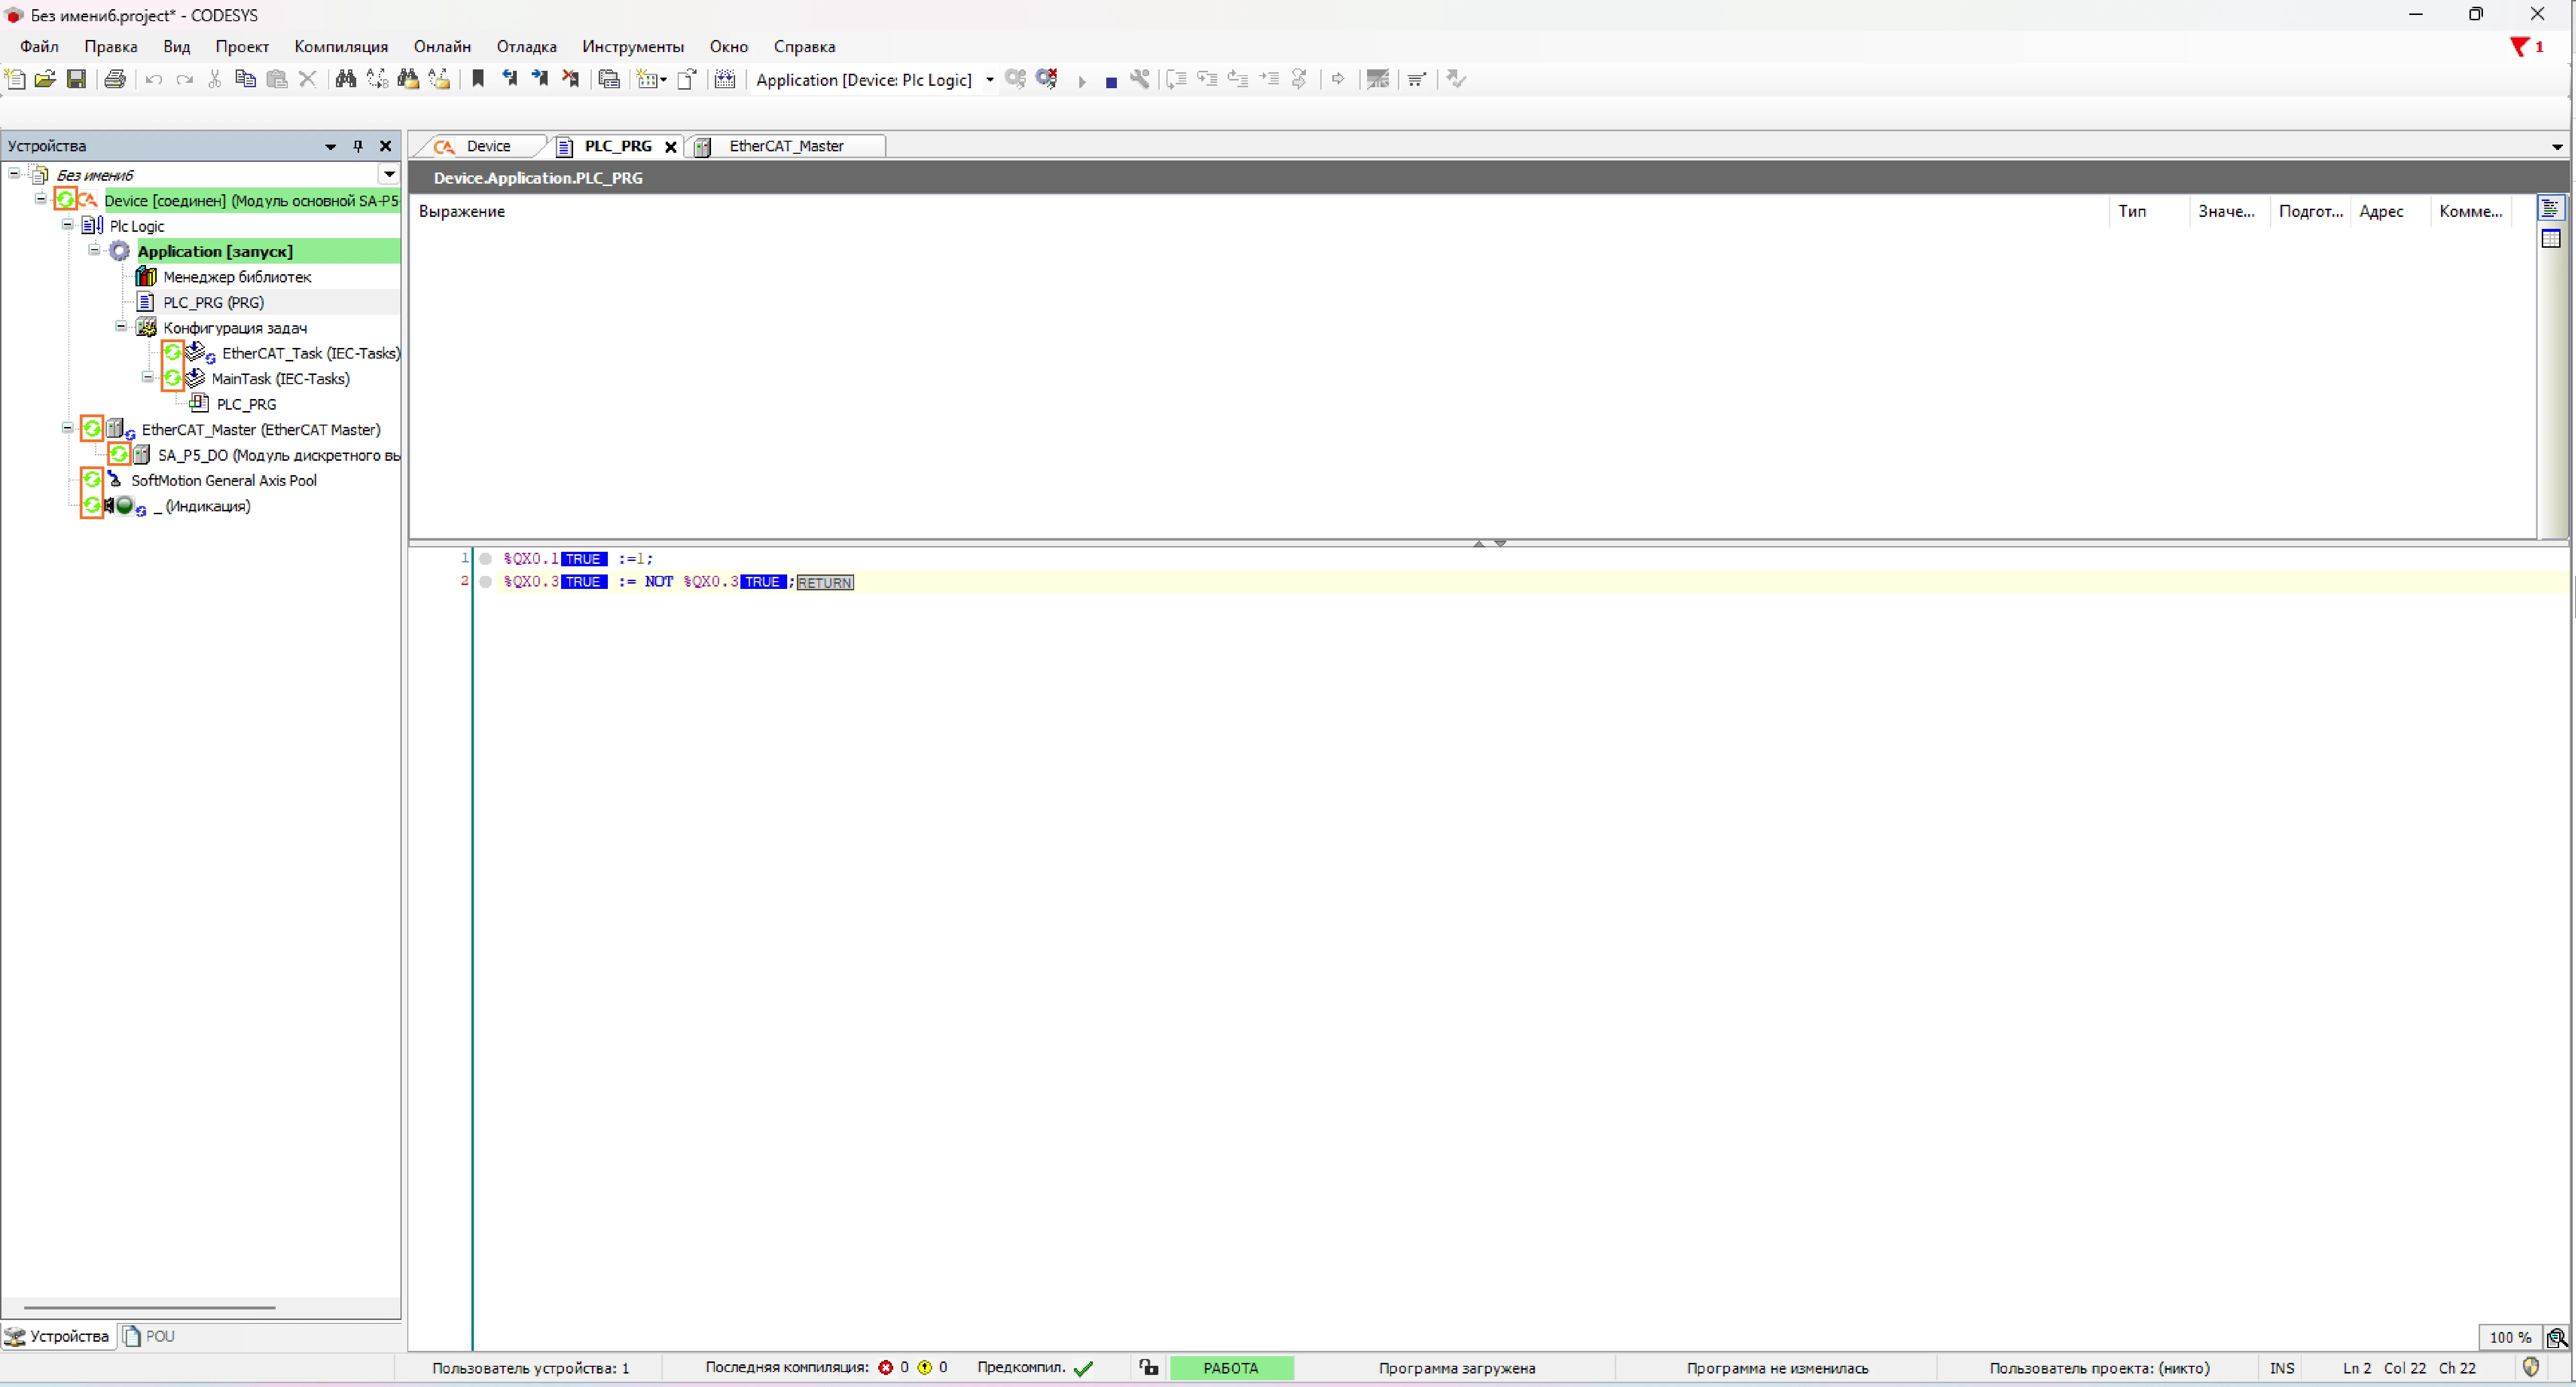This screenshot has height=1387, width=2576.
Task: Click the Build icon with the grid pattern
Action: 725,79
